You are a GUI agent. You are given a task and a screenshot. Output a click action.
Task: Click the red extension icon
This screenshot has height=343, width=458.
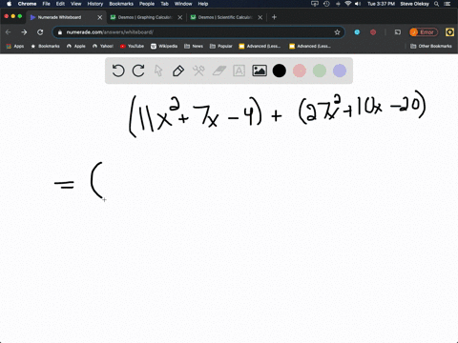(x=373, y=32)
